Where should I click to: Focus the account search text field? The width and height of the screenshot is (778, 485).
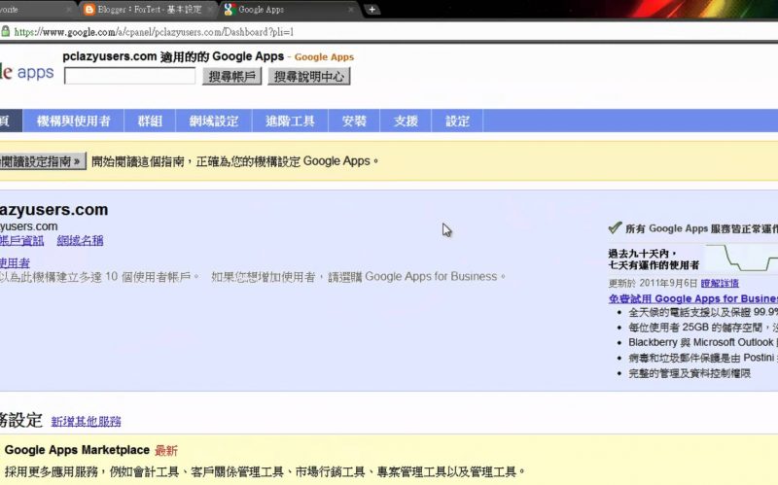point(130,76)
